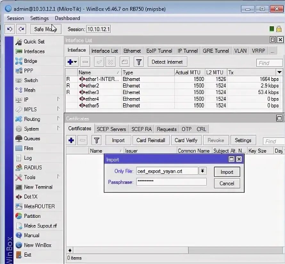This screenshot has height=264, width=285.
Task: Click the enable interface checkmark icon
Action: (x=99, y=62)
